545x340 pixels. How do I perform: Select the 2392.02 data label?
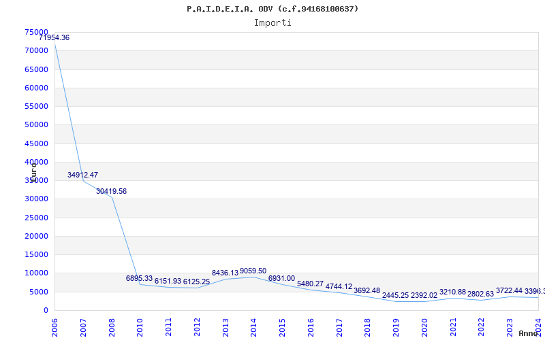point(424,295)
